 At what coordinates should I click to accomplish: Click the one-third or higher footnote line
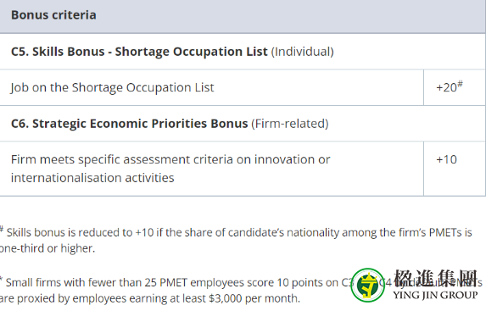pyautogui.click(x=47, y=248)
